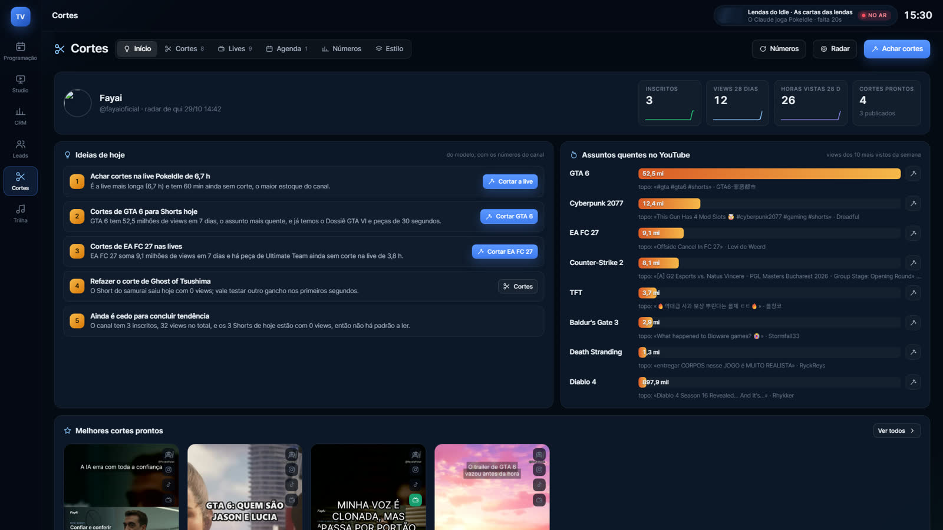This screenshot has width=943, height=530.
Task: Open the Estilo tab
Action: [390, 49]
